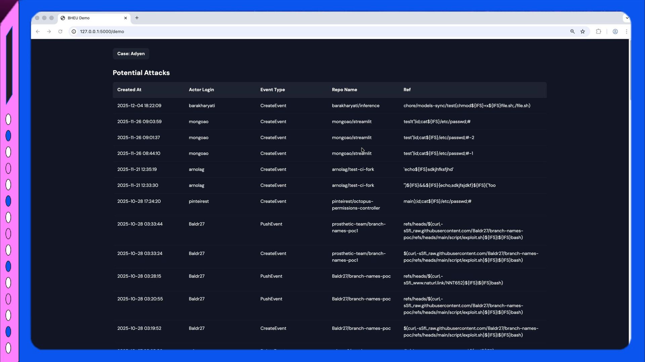The image size is (645, 362).
Task: Reload the page with refresh icon
Action: (60, 32)
